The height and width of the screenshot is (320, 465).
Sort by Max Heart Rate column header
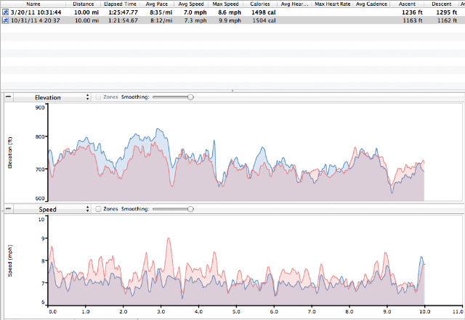tap(333, 4)
